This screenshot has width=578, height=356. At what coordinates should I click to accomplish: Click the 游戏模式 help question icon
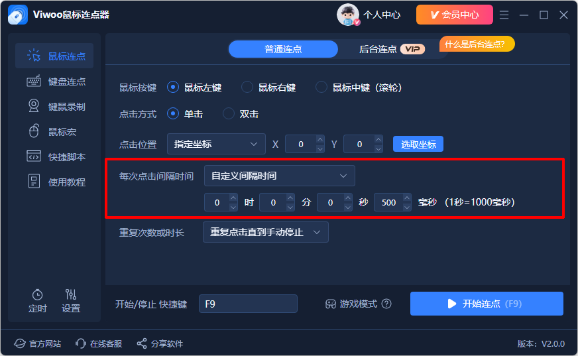[386, 304]
